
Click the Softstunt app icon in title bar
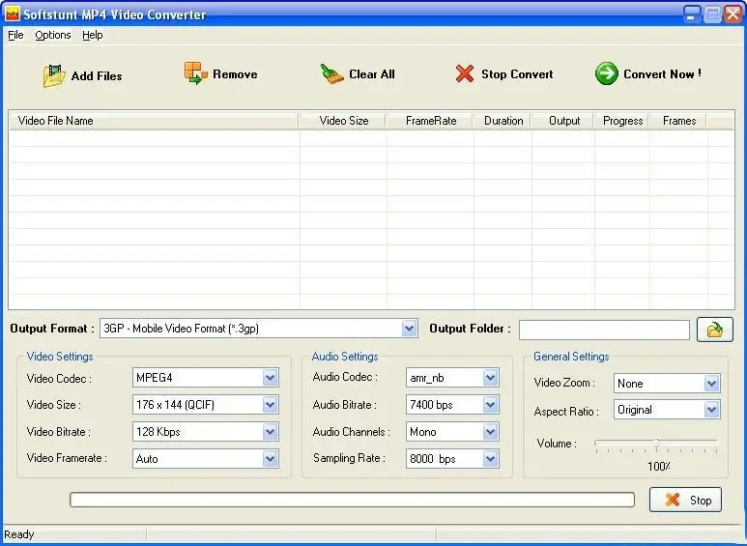[12, 14]
